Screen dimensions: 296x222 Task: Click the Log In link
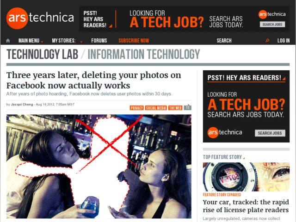click(284, 41)
